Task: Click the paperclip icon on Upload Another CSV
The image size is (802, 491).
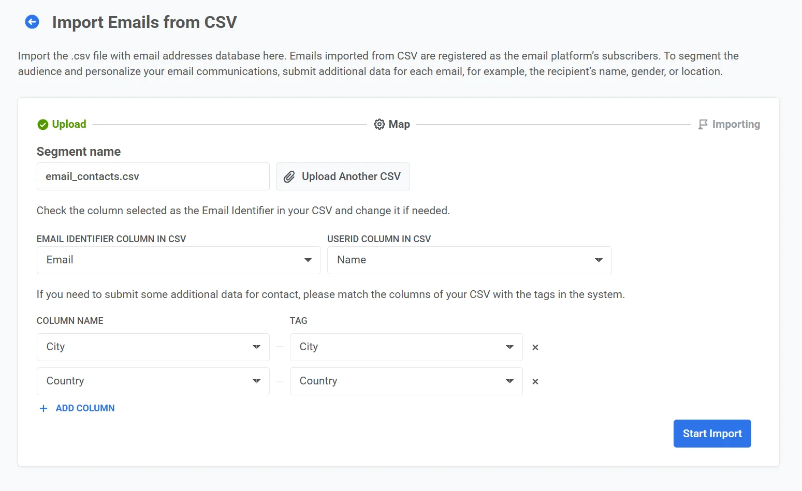Action: (290, 176)
